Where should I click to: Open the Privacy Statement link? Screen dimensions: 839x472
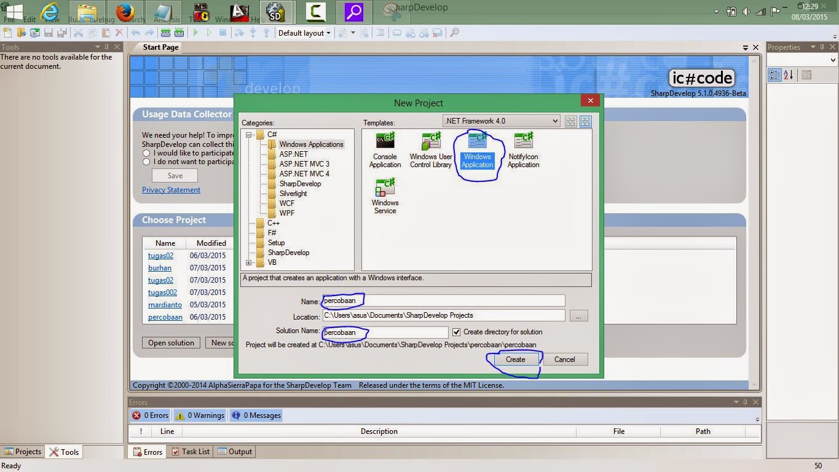click(x=171, y=190)
